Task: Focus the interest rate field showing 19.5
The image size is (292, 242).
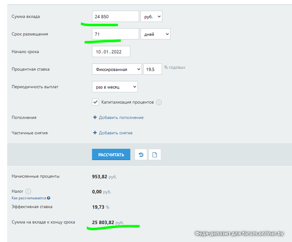Action: [x=153, y=69]
